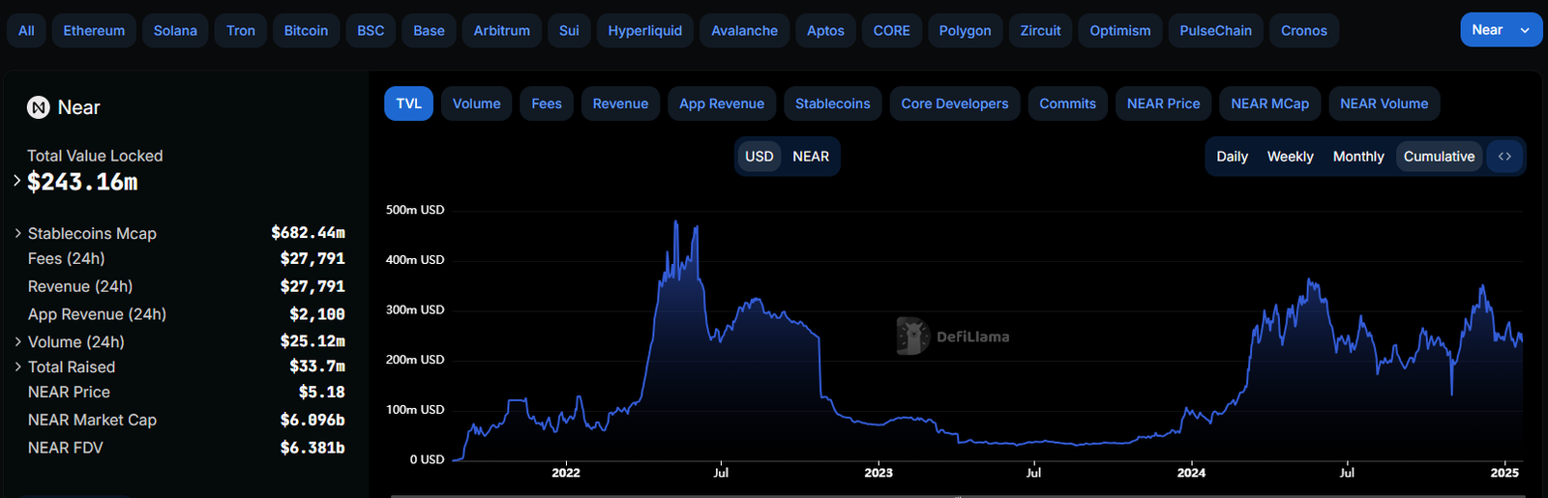
Task: Toggle the Revenue chart metric
Action: (x=620, y=103)
